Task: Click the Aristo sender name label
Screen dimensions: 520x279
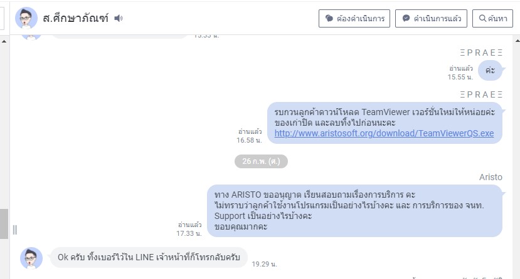Action: 491,177
